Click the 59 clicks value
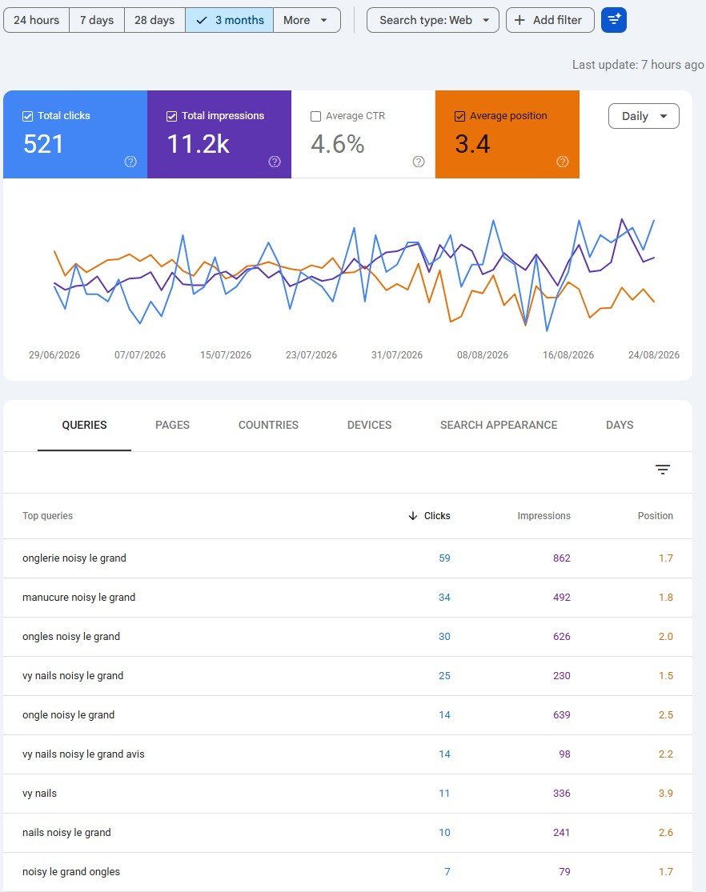The height and width of the screenshot is (892, 706). pyautogui.click(x=445, y=558)
